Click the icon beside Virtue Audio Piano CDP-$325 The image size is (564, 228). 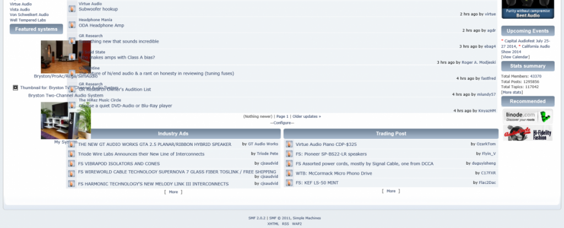[x=289, y=144]
